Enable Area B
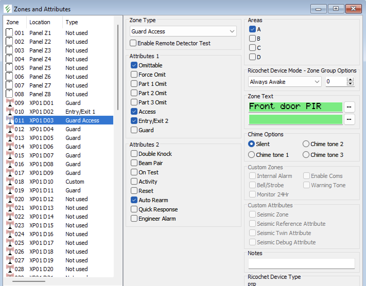 tap(252, 38)
